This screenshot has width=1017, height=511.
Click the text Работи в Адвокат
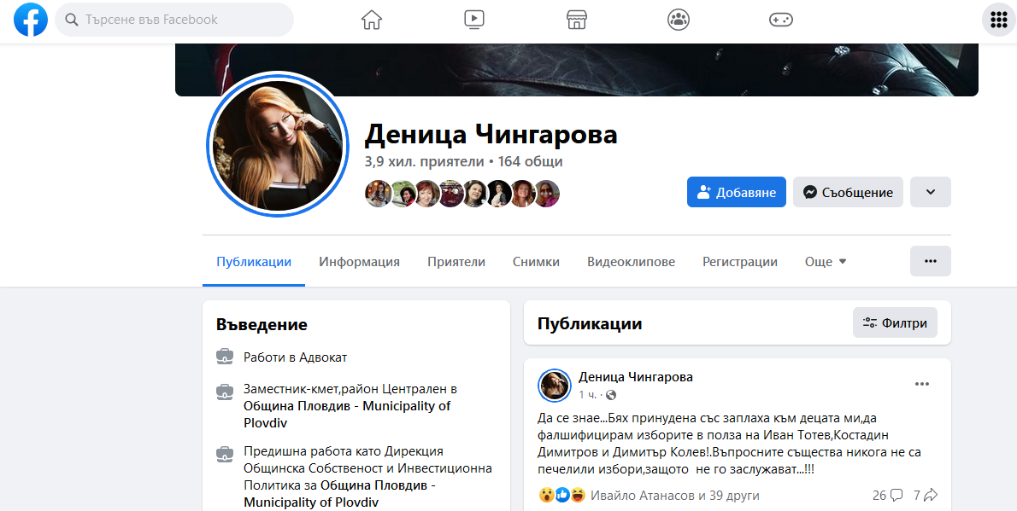point(296,357)
